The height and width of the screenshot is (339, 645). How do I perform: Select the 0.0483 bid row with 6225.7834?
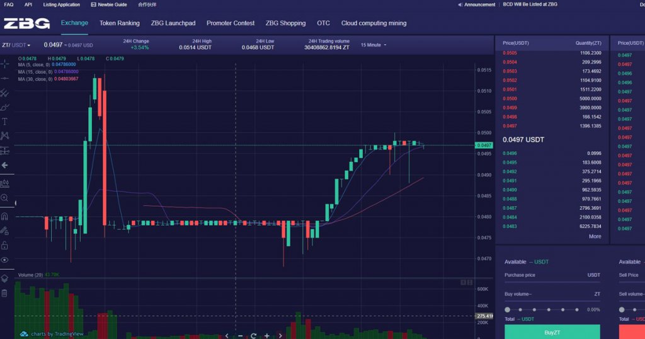coord(552,226)
